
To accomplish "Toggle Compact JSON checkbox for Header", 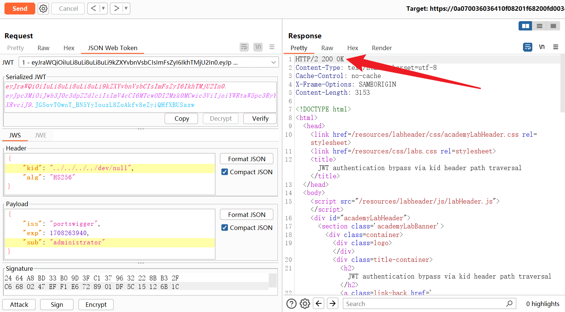I will click(225, 172).
